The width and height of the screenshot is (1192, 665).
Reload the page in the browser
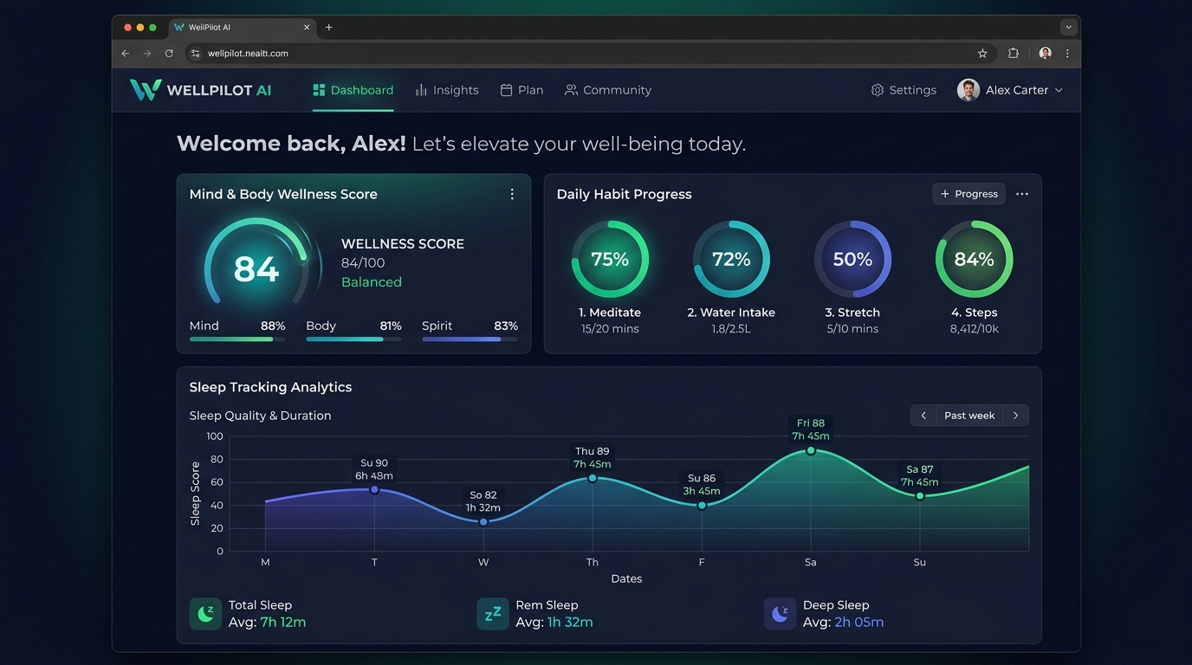pos(169,54)
